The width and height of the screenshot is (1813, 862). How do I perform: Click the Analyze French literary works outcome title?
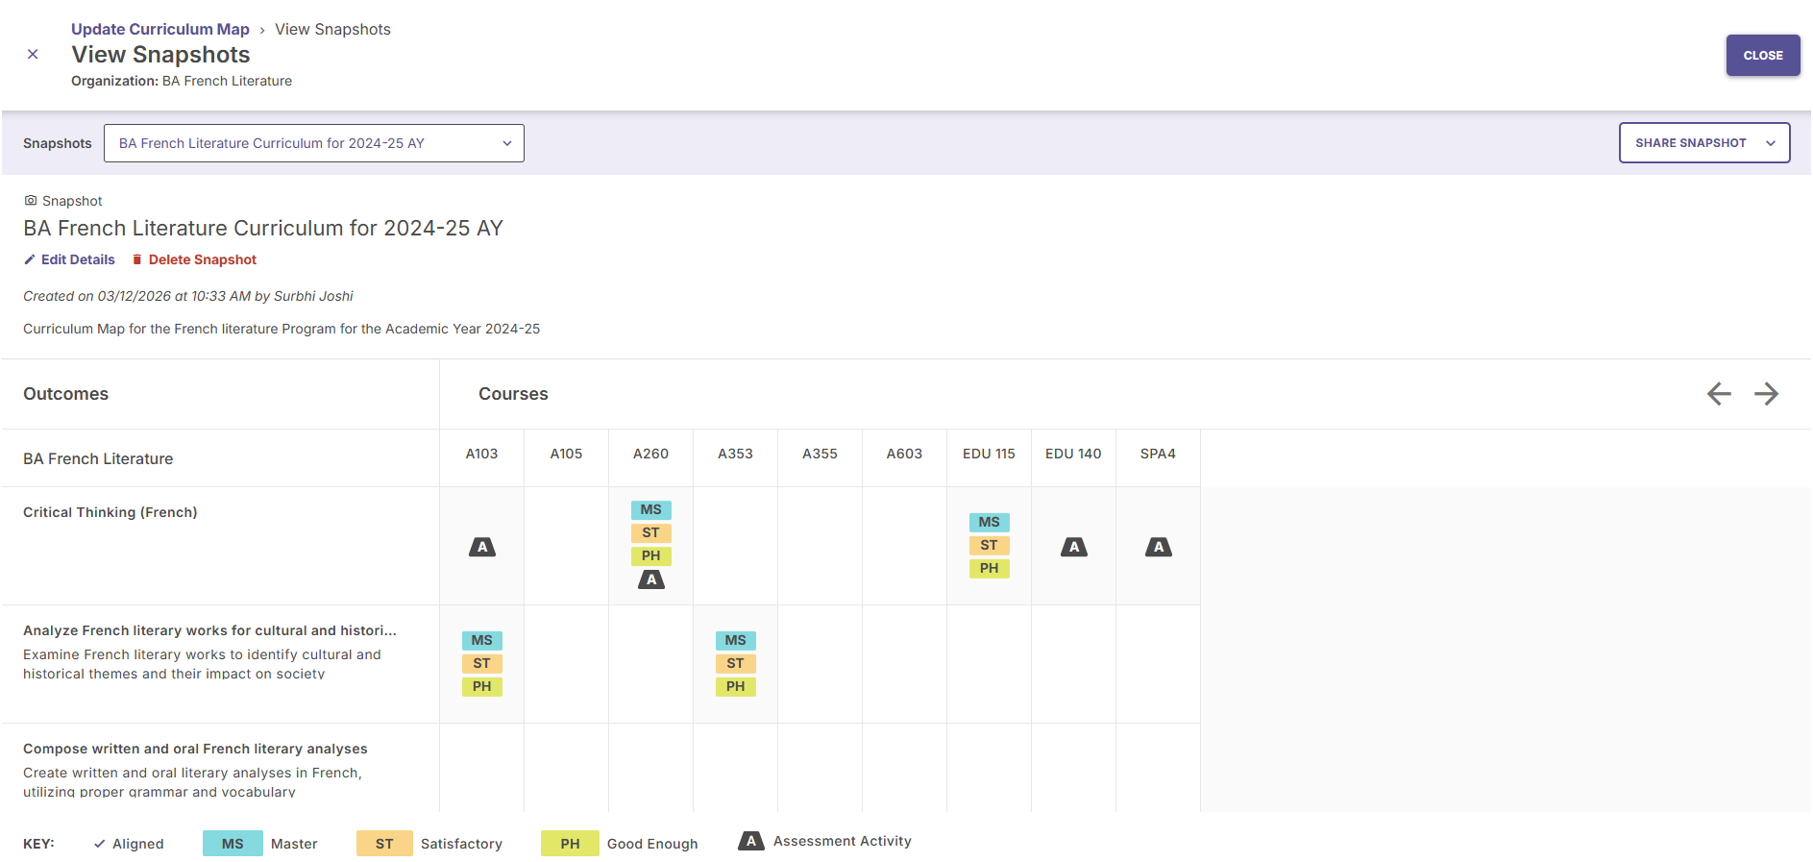pos(209,631)
